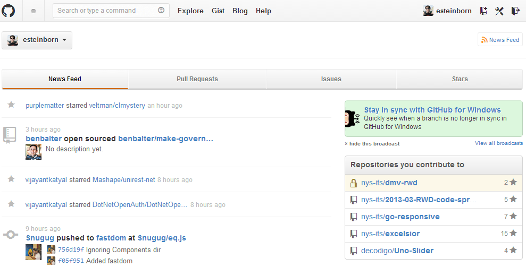This screenshot has width=526, height=267.
Task: Open the Stars tab
Action: point(460,79)
